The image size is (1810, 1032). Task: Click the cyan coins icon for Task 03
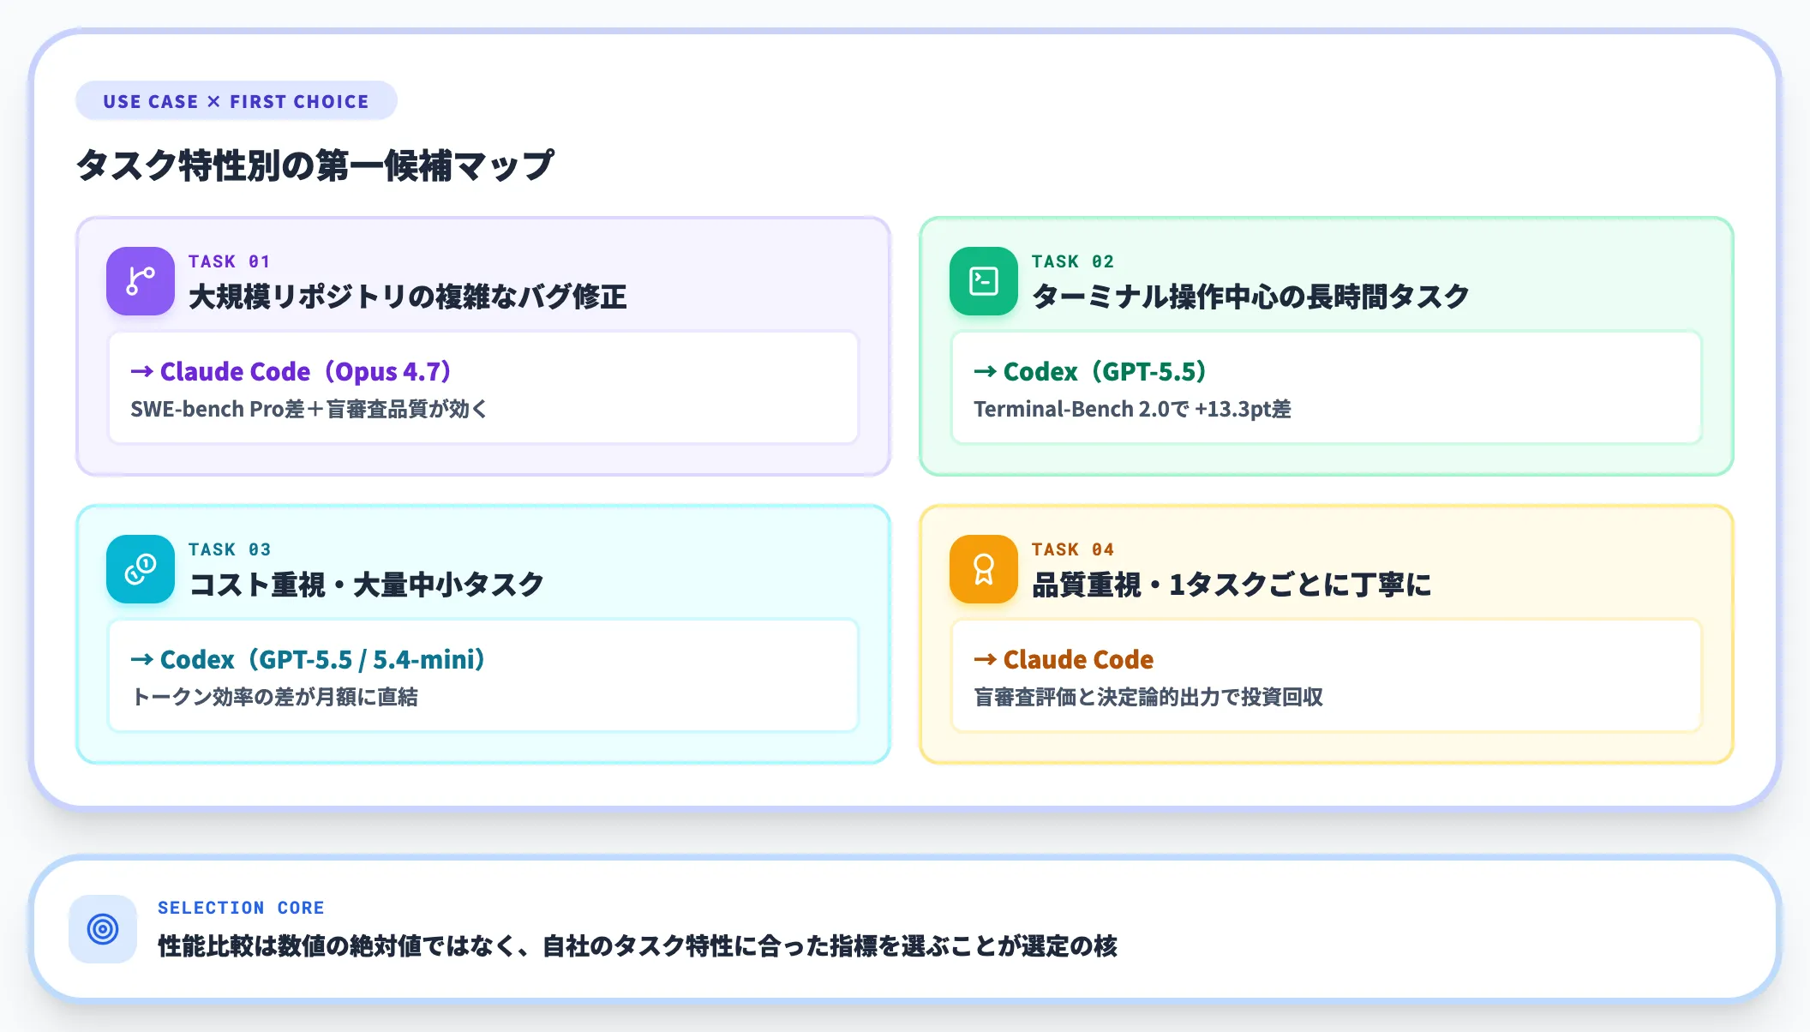[x=141, y=569]
